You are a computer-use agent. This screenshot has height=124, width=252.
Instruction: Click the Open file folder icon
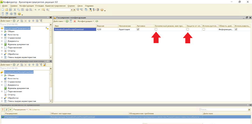[6, 10]
